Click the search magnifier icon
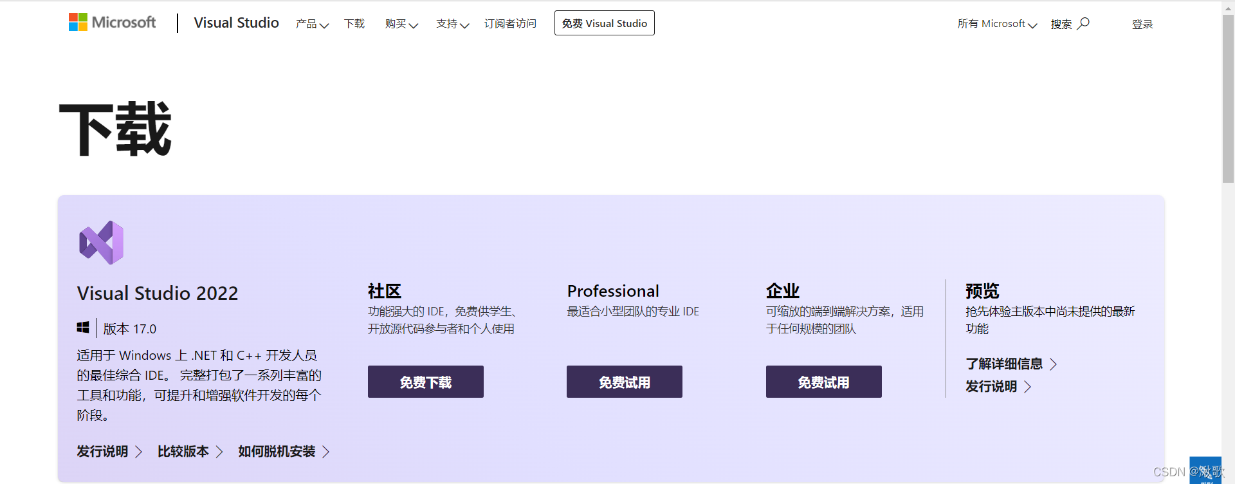This screenshot has height=484, width=1235. point(1083,24)
